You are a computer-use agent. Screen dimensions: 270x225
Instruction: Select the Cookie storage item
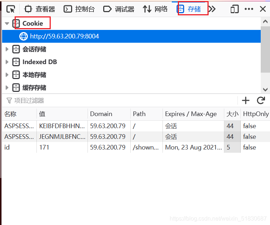[32, 23]
